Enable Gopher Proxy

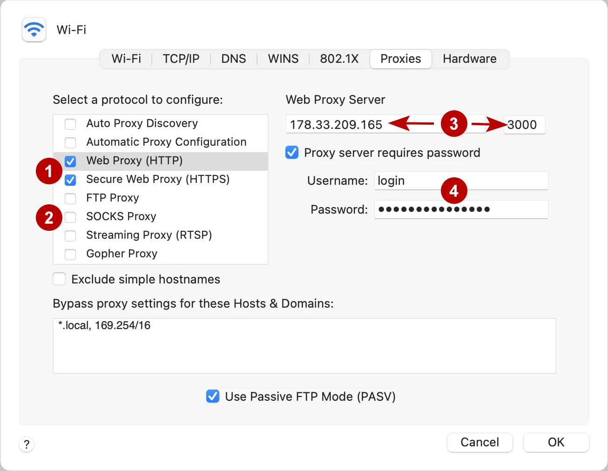70,254
